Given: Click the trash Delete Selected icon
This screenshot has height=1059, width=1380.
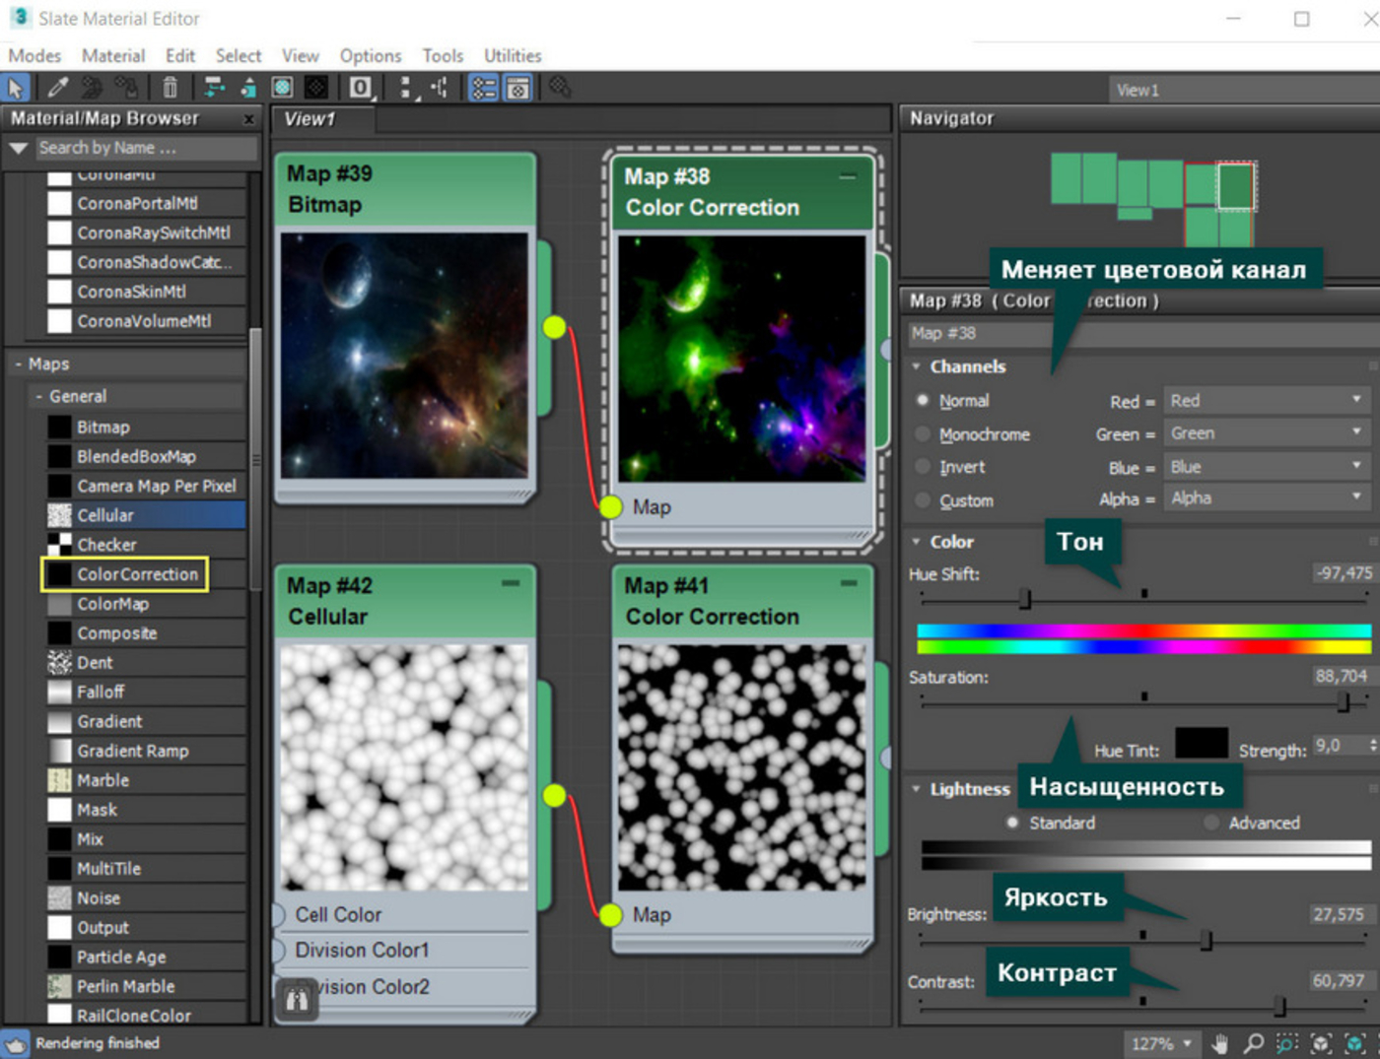Looking at the screenshot, I should pyautogui.click(x=170, y=88).
